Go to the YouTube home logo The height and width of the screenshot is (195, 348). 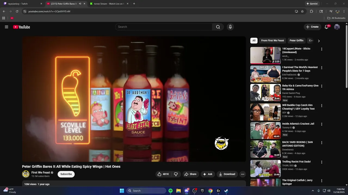(21, 27)
